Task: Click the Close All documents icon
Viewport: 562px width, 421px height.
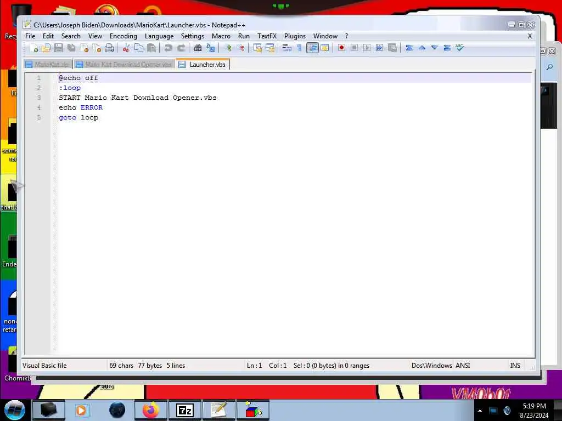Action: 97,48
